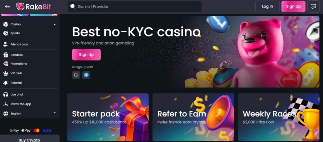Click the RakeBit bear logo
Viewport: 323px width, 142px height.
tap(21, 7)
